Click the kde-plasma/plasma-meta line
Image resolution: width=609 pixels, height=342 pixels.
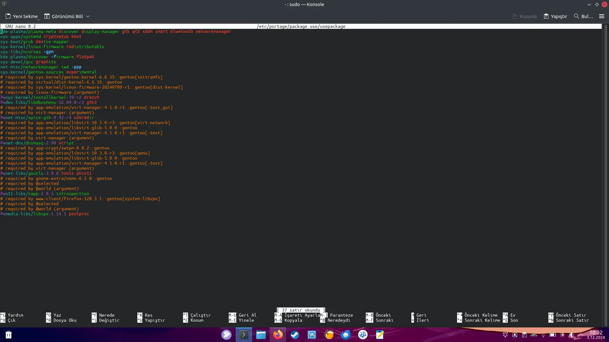coord(116,31)
